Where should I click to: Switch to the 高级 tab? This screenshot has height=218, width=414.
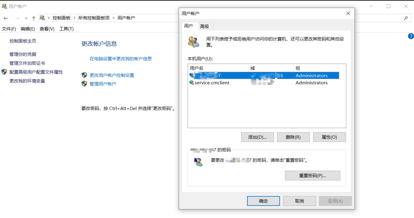tap(205, 26)
